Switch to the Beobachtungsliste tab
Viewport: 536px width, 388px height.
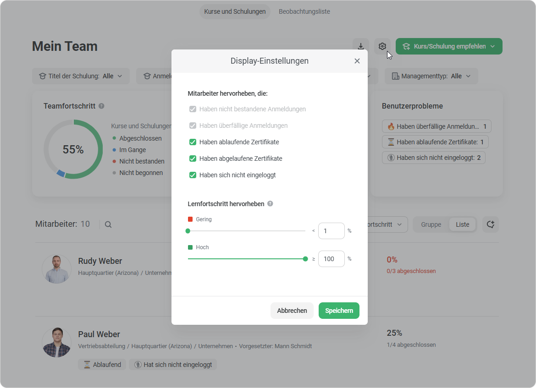(x=304, y=11)
